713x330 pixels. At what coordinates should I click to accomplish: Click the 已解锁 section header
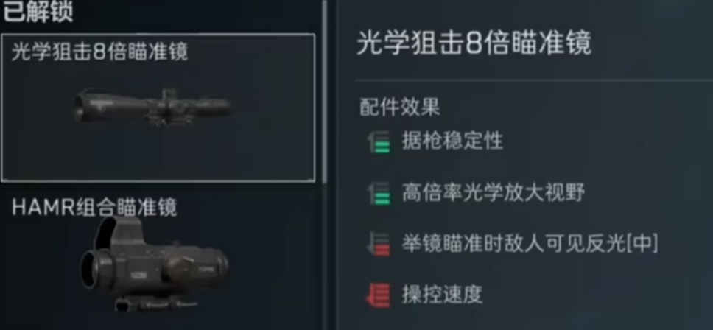[x=38, y=11]
